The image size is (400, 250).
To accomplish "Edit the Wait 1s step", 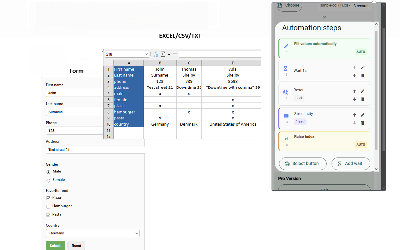I will coord(362,67).
